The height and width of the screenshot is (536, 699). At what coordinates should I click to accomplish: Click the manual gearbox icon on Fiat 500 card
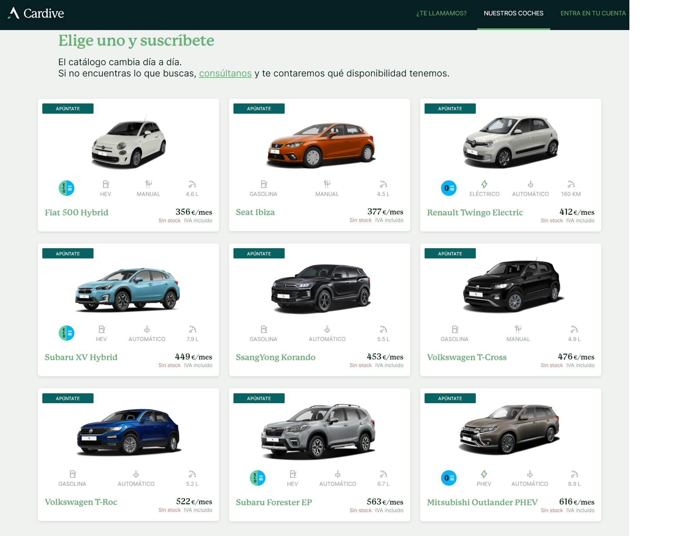(x=148, y=184)
